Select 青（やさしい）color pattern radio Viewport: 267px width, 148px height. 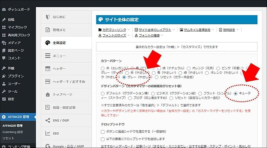point(154,73)
